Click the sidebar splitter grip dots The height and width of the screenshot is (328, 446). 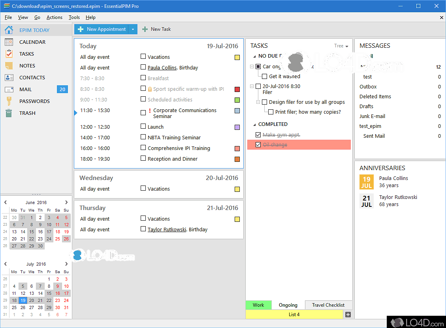pyautogui.click(x=36, y=195)
